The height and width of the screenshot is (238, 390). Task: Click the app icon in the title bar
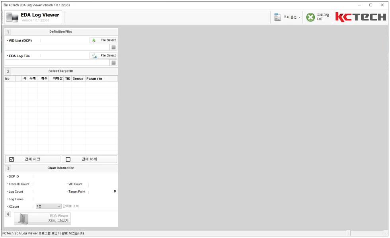click(6, 5)
